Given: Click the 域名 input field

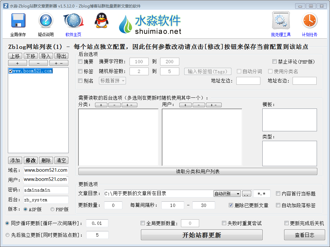Looking at the screenshot, I should [x=46, y=170].
